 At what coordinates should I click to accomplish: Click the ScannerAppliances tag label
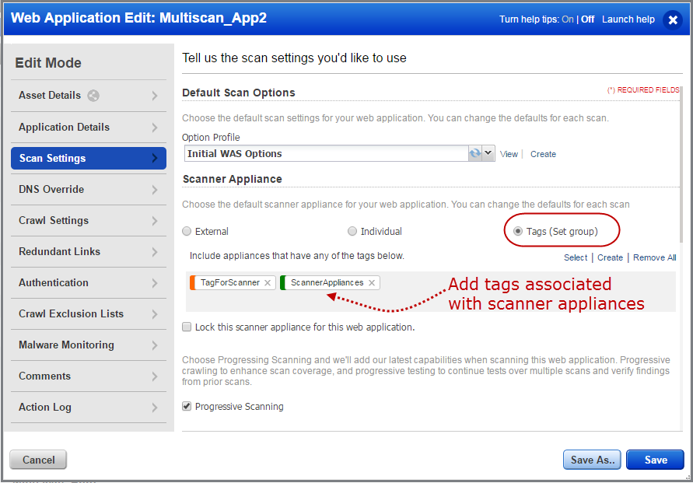pos(327,283)
